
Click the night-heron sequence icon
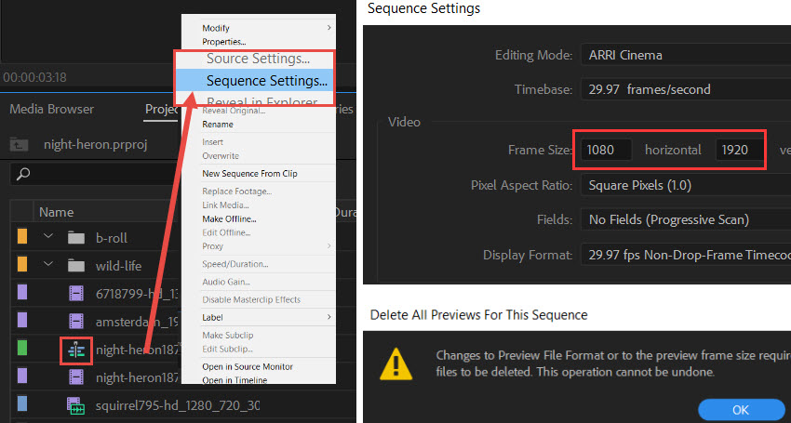[76, 350]
